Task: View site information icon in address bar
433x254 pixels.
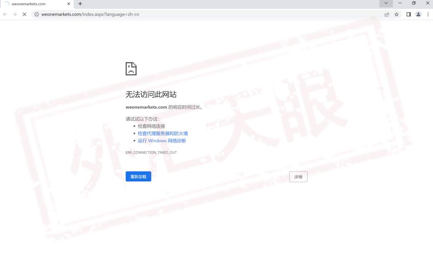Action: pyautogui.click(x=36, y=14)
